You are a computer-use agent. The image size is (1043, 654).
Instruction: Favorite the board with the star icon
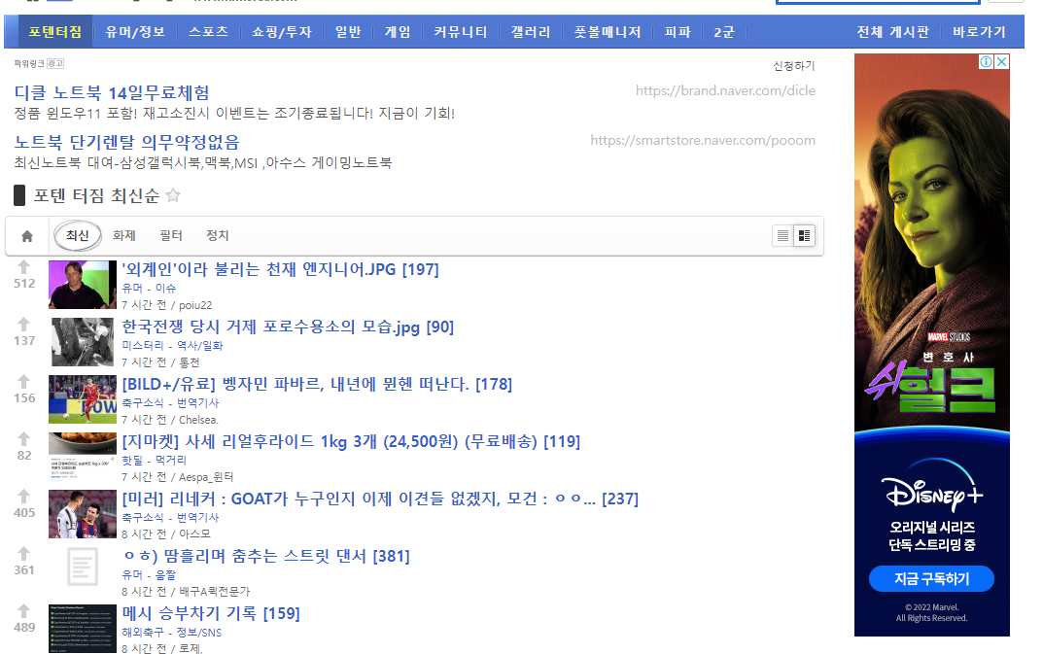[x=173, y=195]
